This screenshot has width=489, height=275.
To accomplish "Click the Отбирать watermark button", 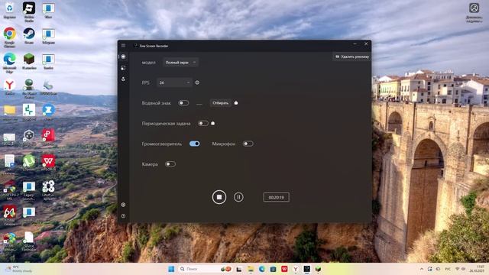I will pyautogui.click(x=221, y=103).
